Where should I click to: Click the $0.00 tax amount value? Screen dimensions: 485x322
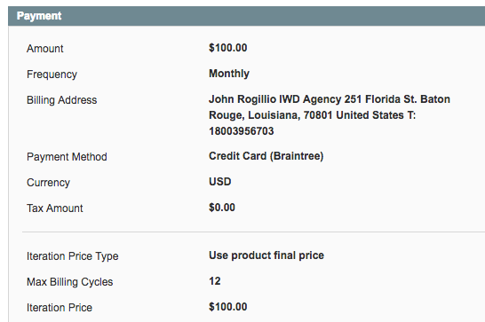click(222, 208)
